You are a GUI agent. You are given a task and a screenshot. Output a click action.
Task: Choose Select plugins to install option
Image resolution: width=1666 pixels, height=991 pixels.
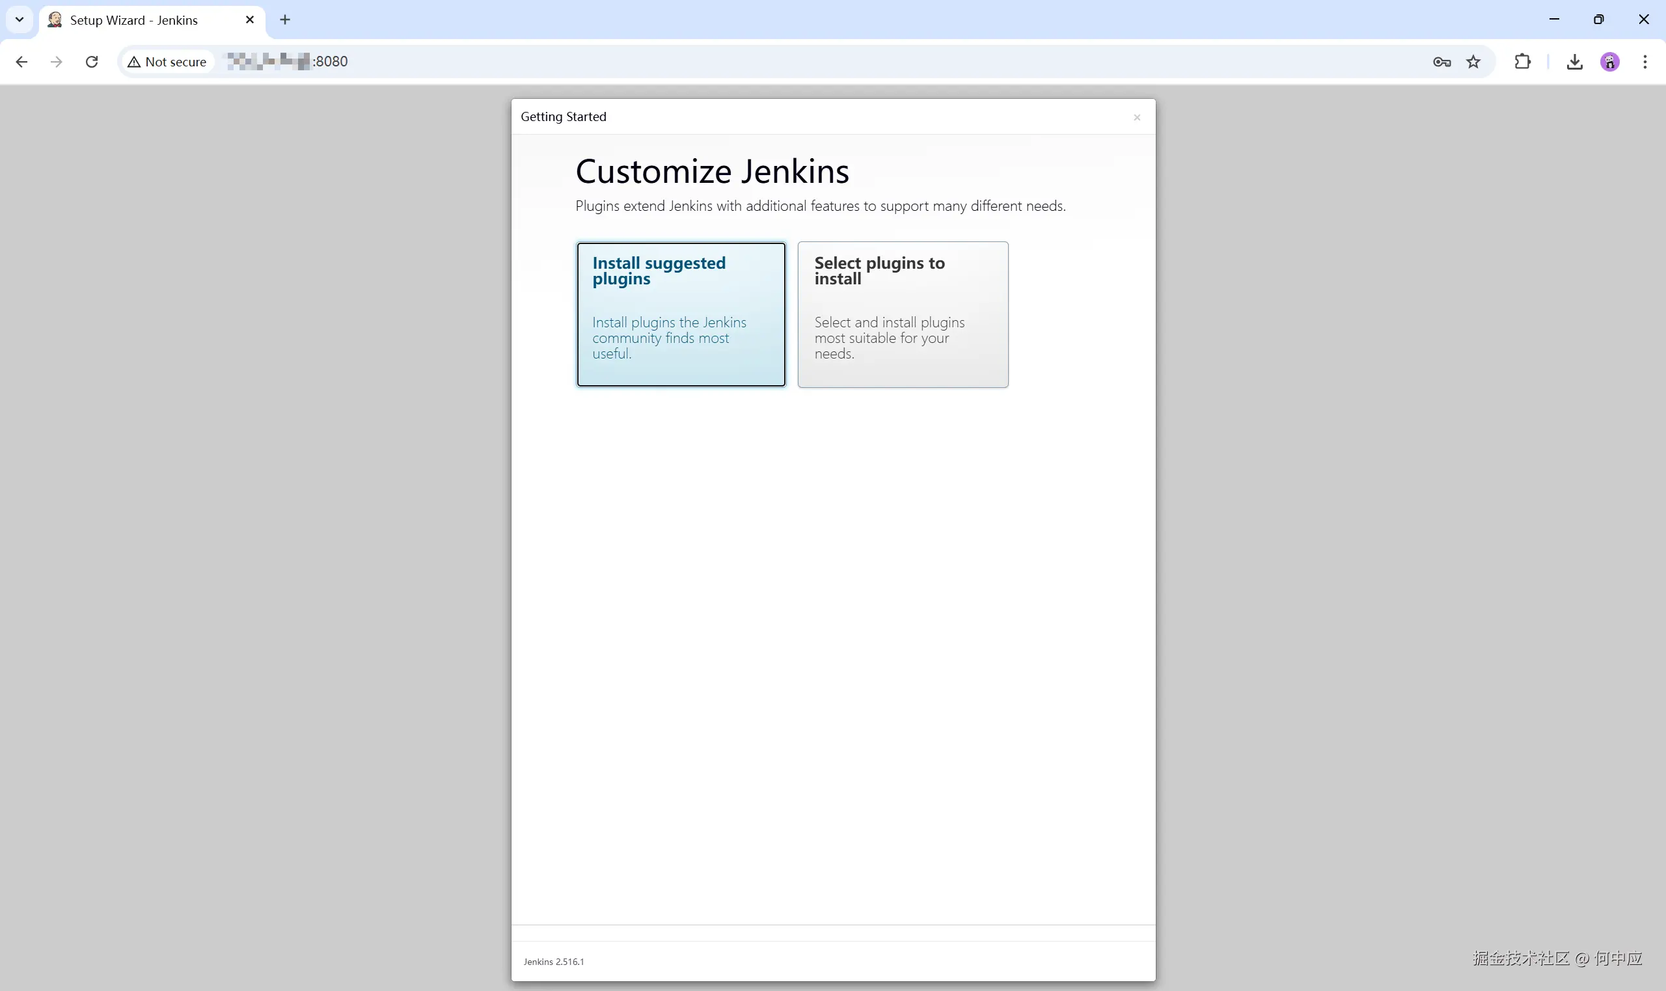tap(902, 314)
